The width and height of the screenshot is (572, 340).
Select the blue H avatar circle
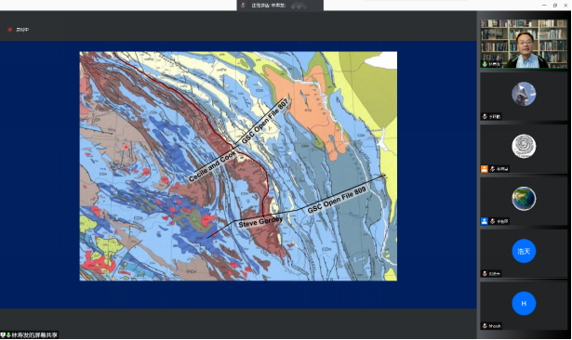coord(524,303)
